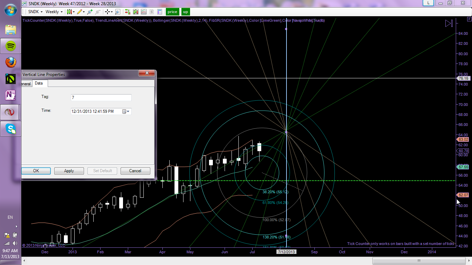Click the 7/12/2013 date marker

point(286,252)
